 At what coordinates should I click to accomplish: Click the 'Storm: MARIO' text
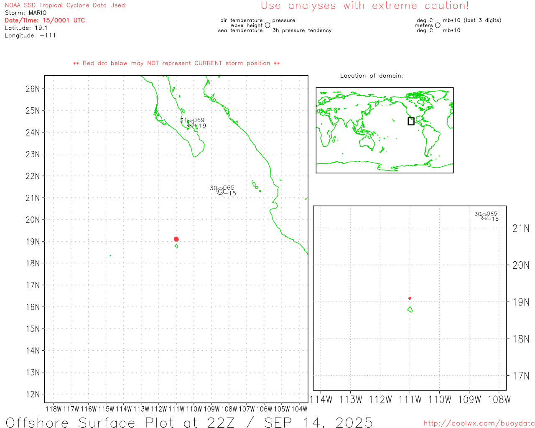tap(25, 13)
